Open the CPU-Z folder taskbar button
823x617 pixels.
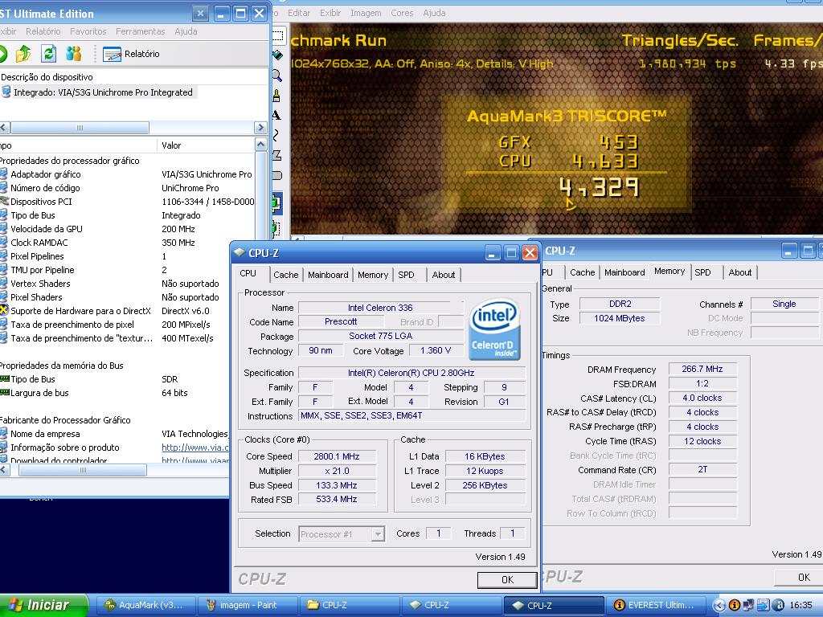click(349, 605)
